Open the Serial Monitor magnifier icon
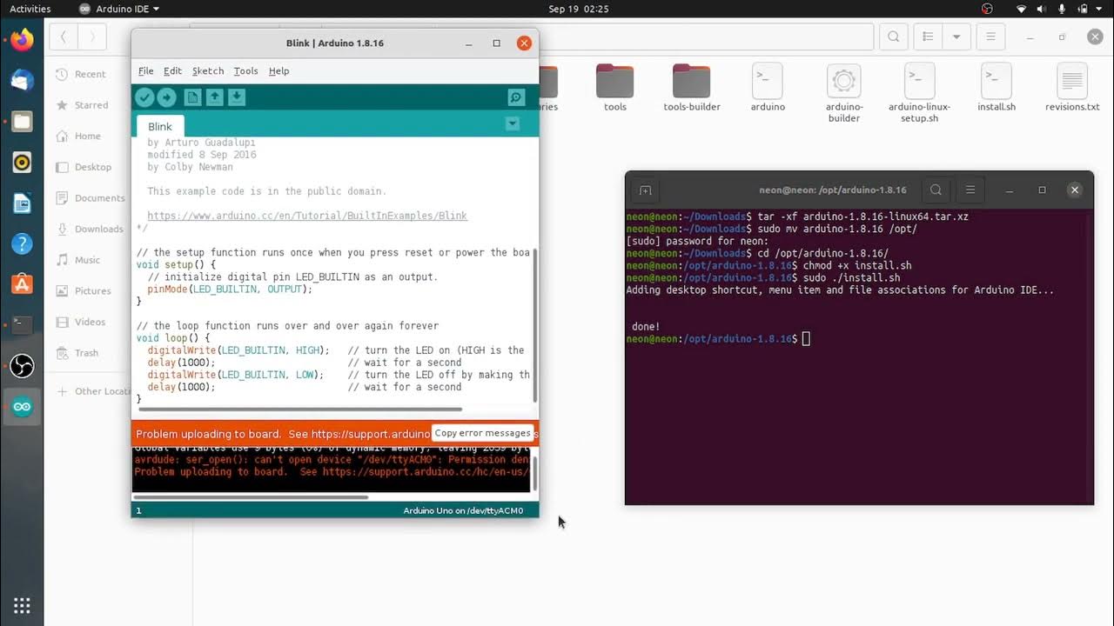Viewport: 1114px width, 626px height. coord(516,98)
